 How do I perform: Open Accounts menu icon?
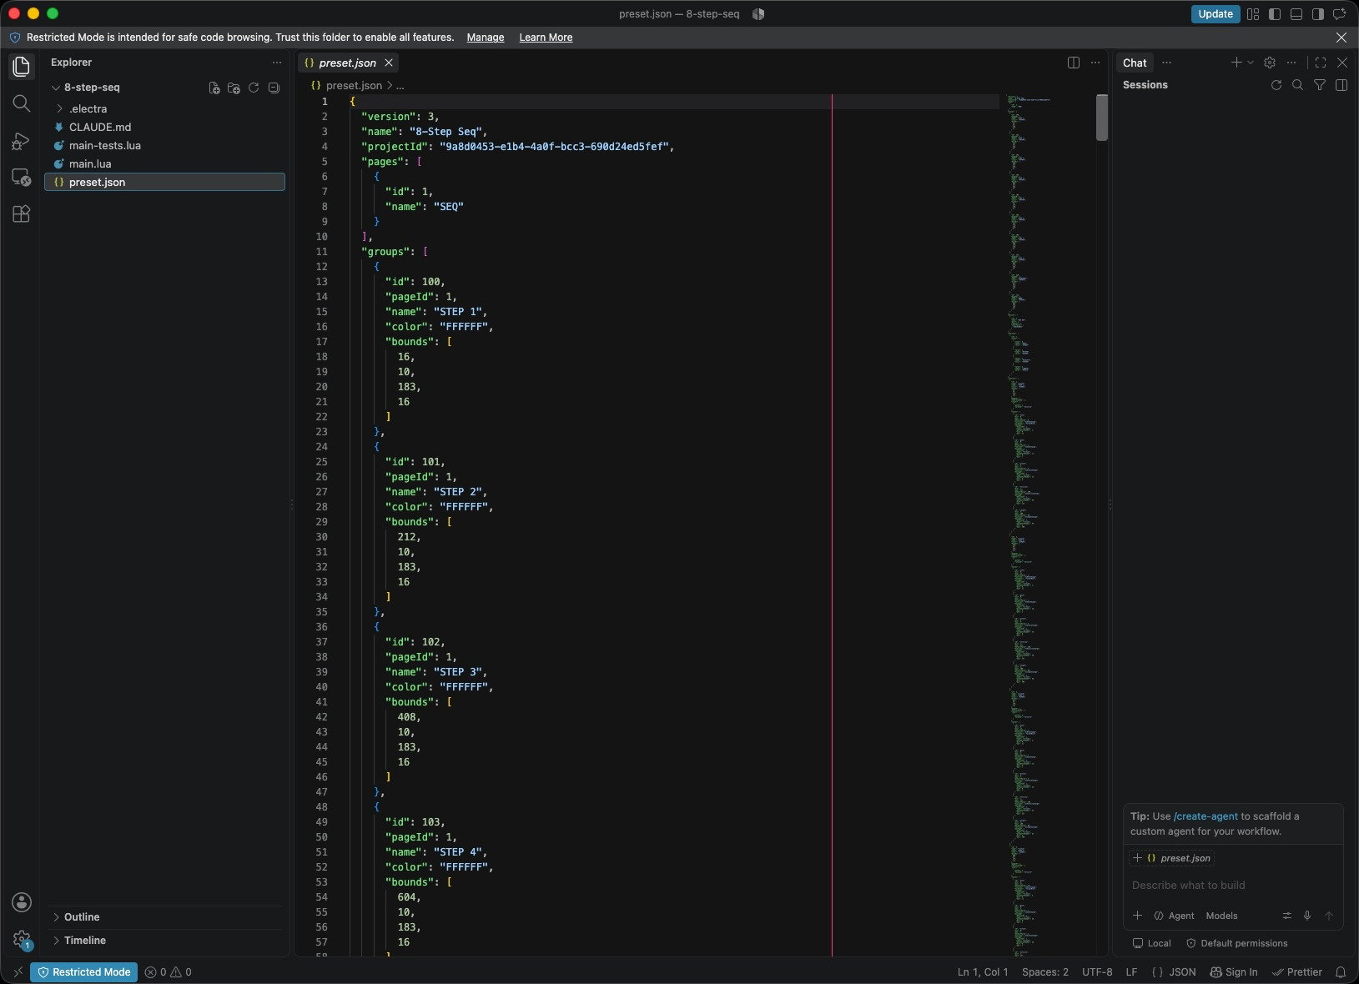tap(22, 902)
